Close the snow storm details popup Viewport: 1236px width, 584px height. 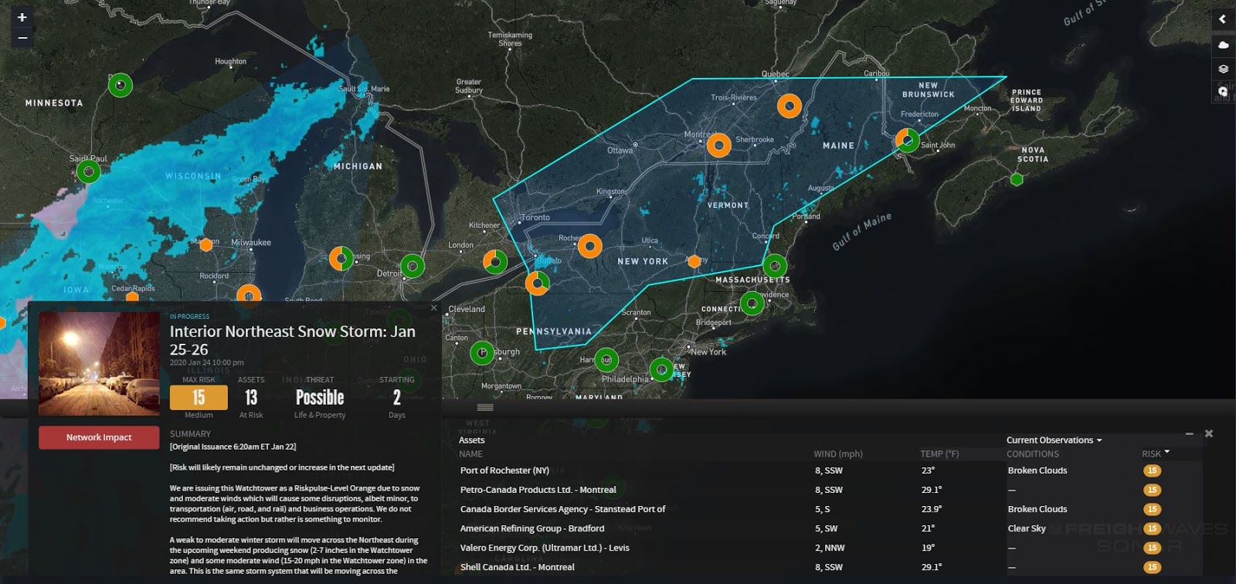click(433, 307)
